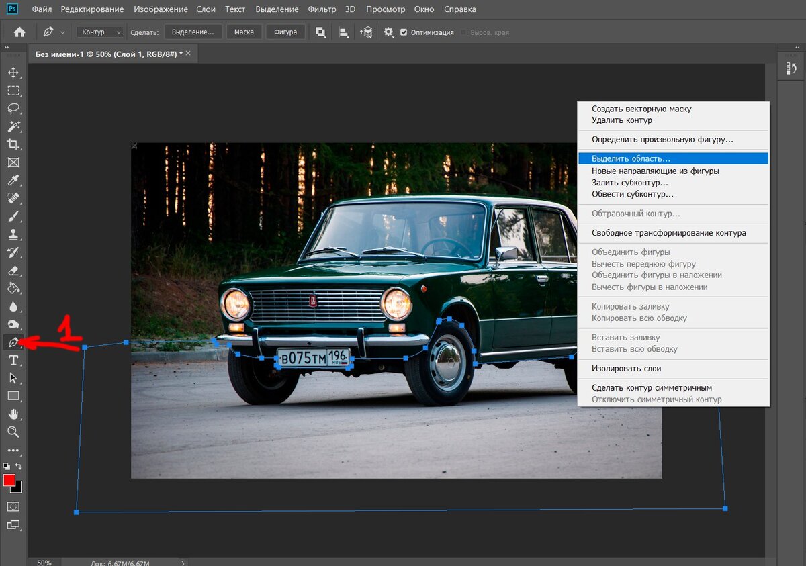The image size is (806, 566).
Task: Open the Фильтр menu
Action: point(322,9)
